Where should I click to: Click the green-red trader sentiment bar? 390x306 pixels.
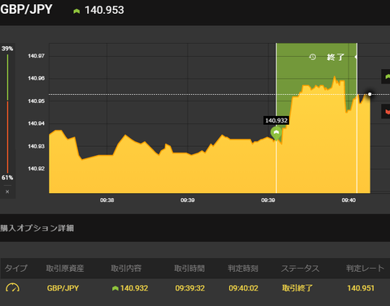[x=7, y=114]
